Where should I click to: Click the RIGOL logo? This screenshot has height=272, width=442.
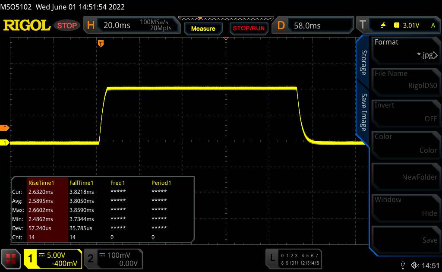click(x=27, y=25)
